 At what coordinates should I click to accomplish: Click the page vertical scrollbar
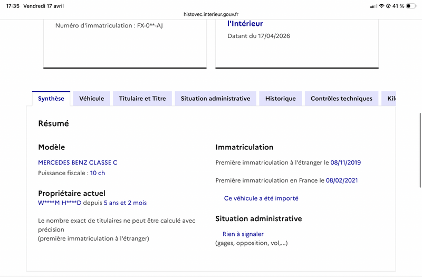420,150
